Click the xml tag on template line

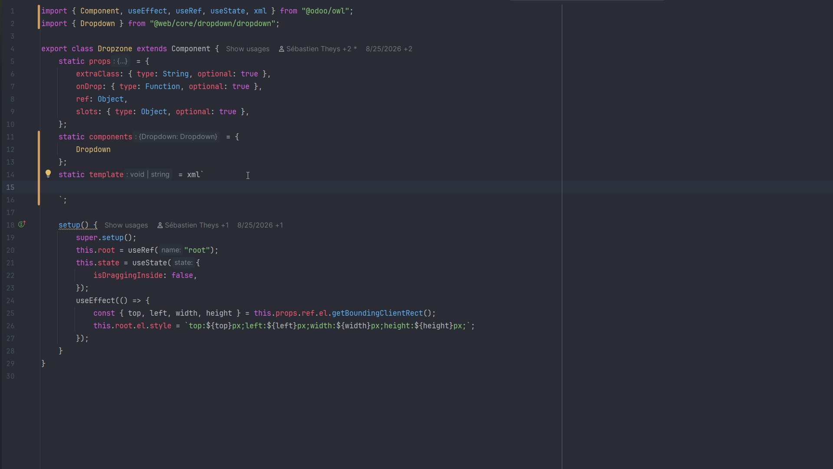coord(193,175)
